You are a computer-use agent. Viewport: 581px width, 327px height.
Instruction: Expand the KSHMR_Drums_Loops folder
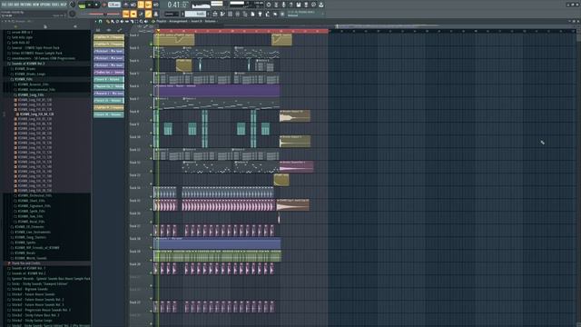pos(28,74)
